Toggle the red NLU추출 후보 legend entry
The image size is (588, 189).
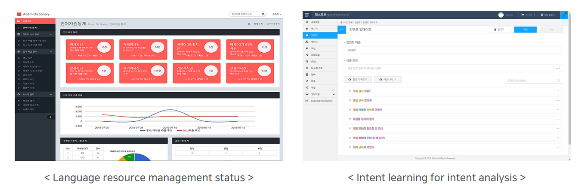[188, 130]
